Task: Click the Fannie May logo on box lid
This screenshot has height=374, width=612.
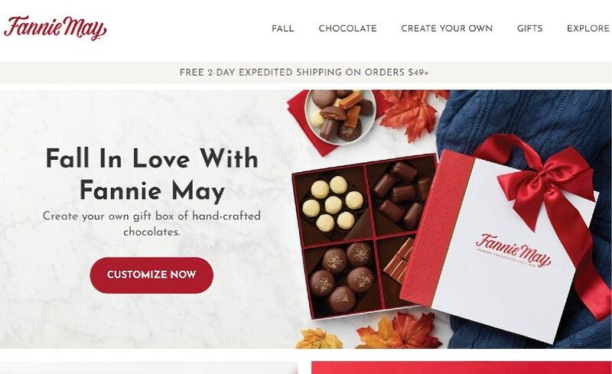Action: [513, 250]
